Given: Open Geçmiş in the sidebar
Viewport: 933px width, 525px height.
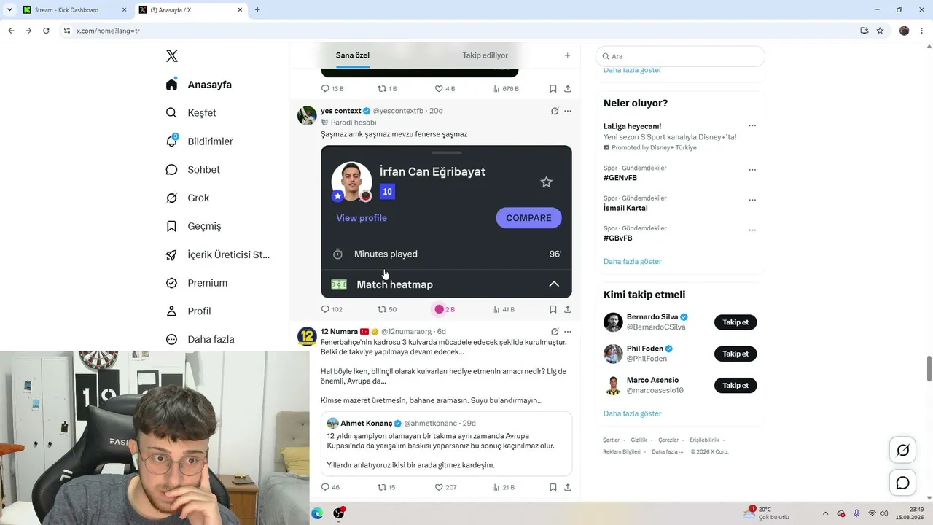Looking at the screenshot, I should coord(193,226).
